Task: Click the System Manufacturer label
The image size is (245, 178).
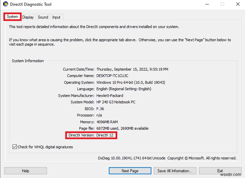Action: [x=76, y=95]
